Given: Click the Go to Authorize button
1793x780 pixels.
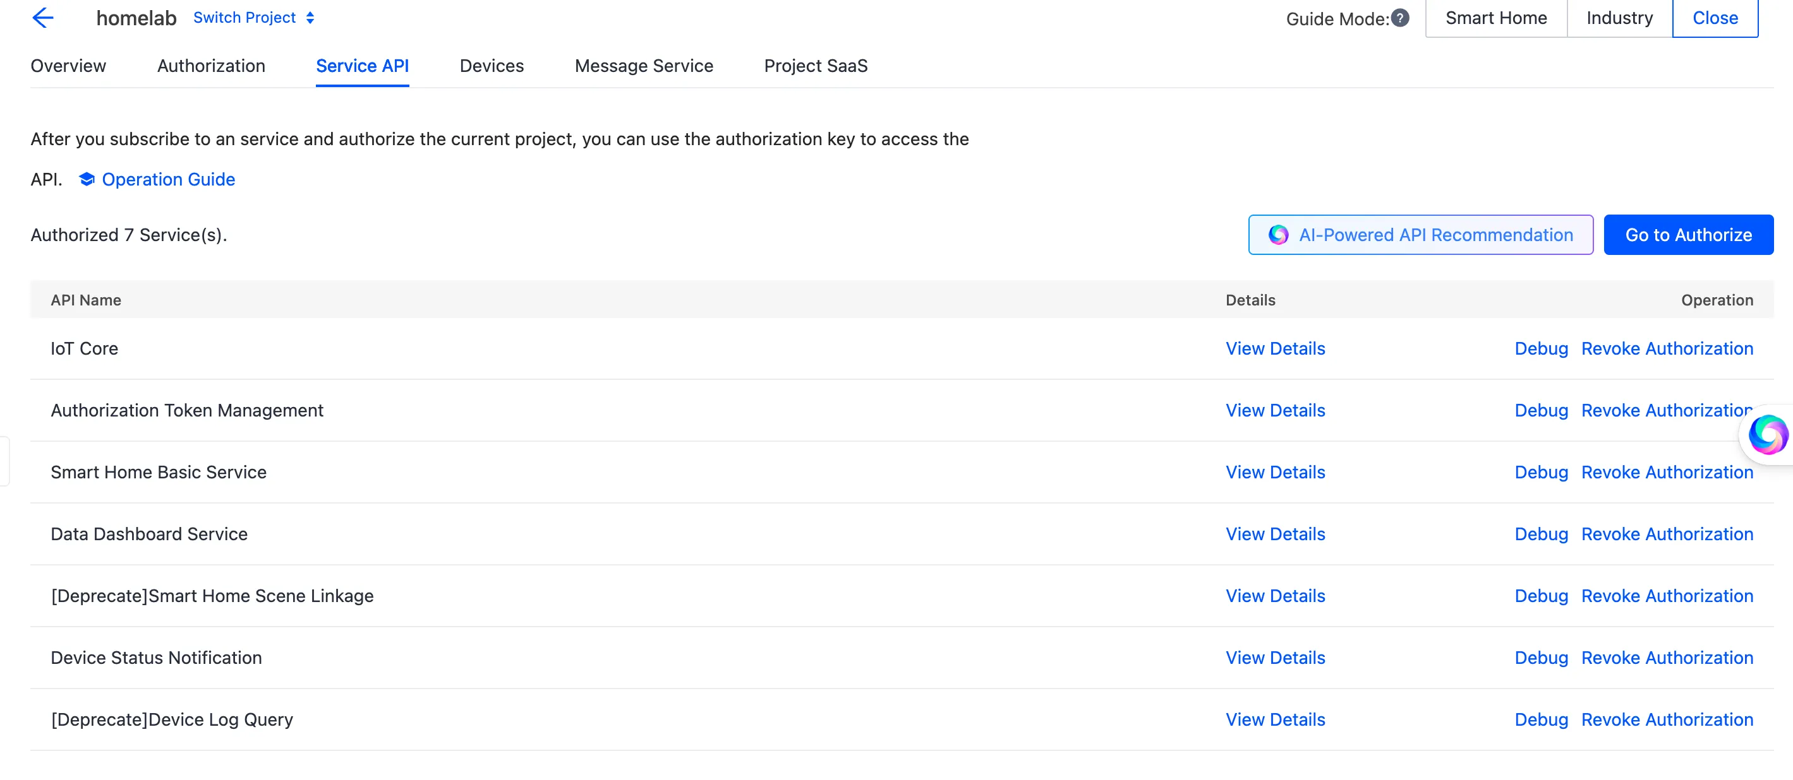Looking at the screenshot, I should tap(1688, 235).
